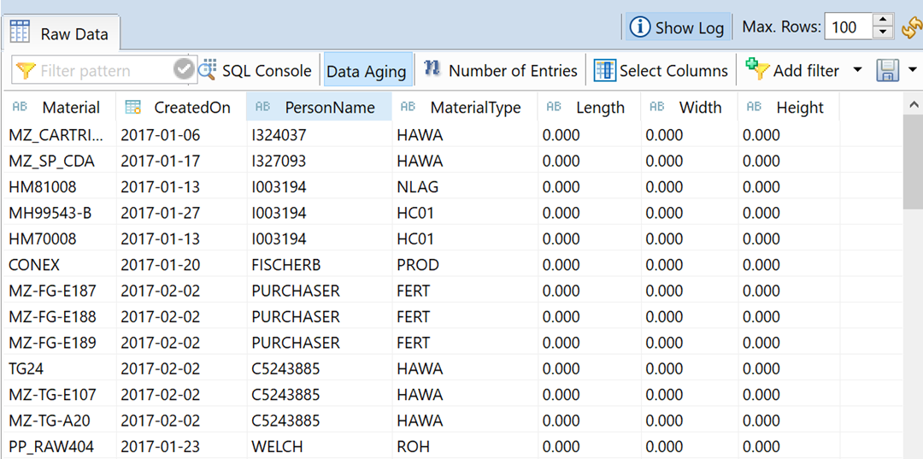
Task: Open the Select Columns dialog
Action: click(x=661, y=71)
